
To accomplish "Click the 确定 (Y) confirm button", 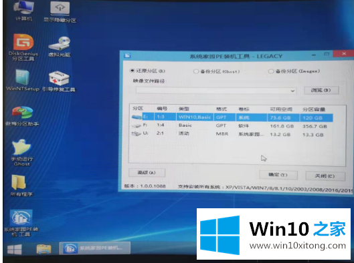I will (x=278, y=175).
